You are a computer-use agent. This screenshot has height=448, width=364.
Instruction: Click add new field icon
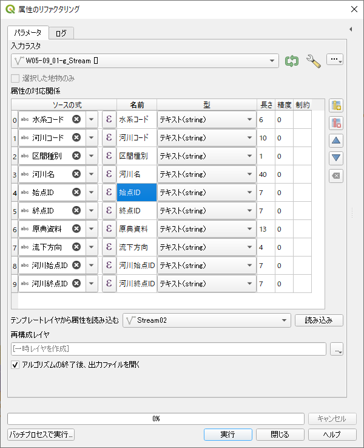[337, 105]
